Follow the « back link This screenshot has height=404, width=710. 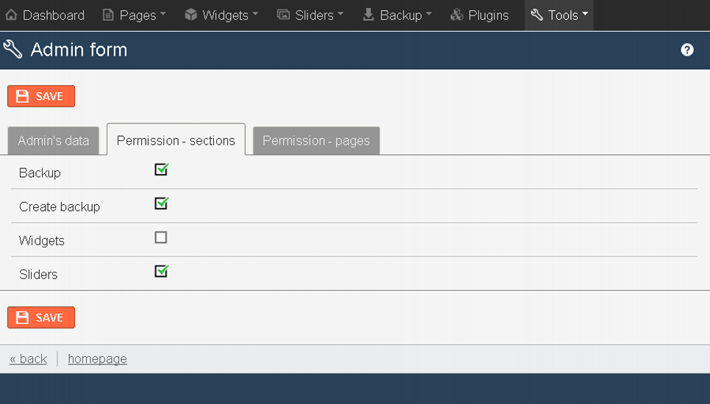pos(28,358)
